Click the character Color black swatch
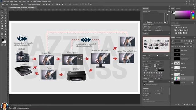 (x=161, y=71)
